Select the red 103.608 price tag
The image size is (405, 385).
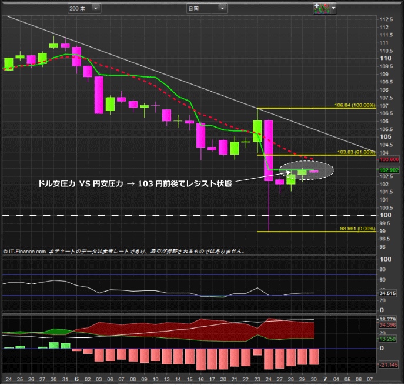point(389,159)
